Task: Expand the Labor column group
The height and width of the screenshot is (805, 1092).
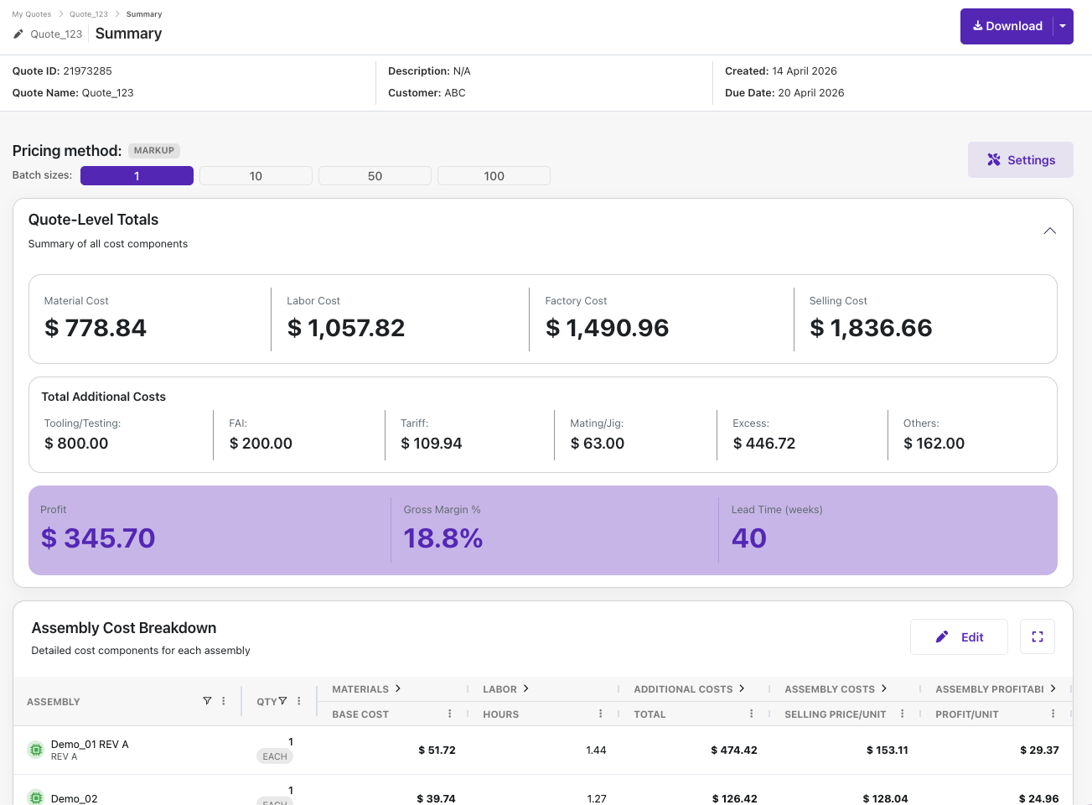Action: tap(526, 688)
